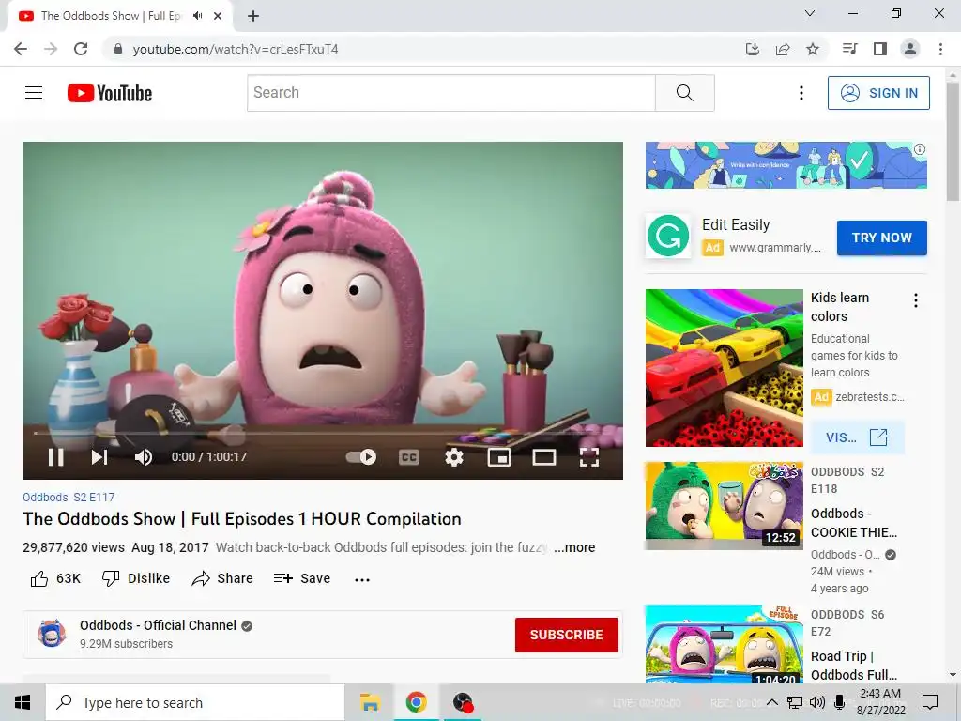Open Kids learn colors ad options menu
Image resolution: width=961 pixels, height=721 pixels.
(x=916, y=299)
